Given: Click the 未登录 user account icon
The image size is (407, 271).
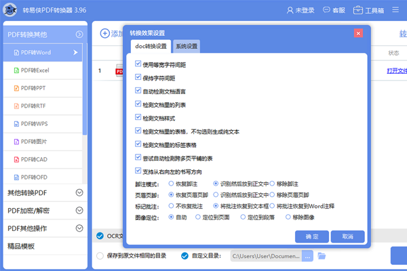Looking at the screenshot, I should pyautogui.click(x=288, y=11).
